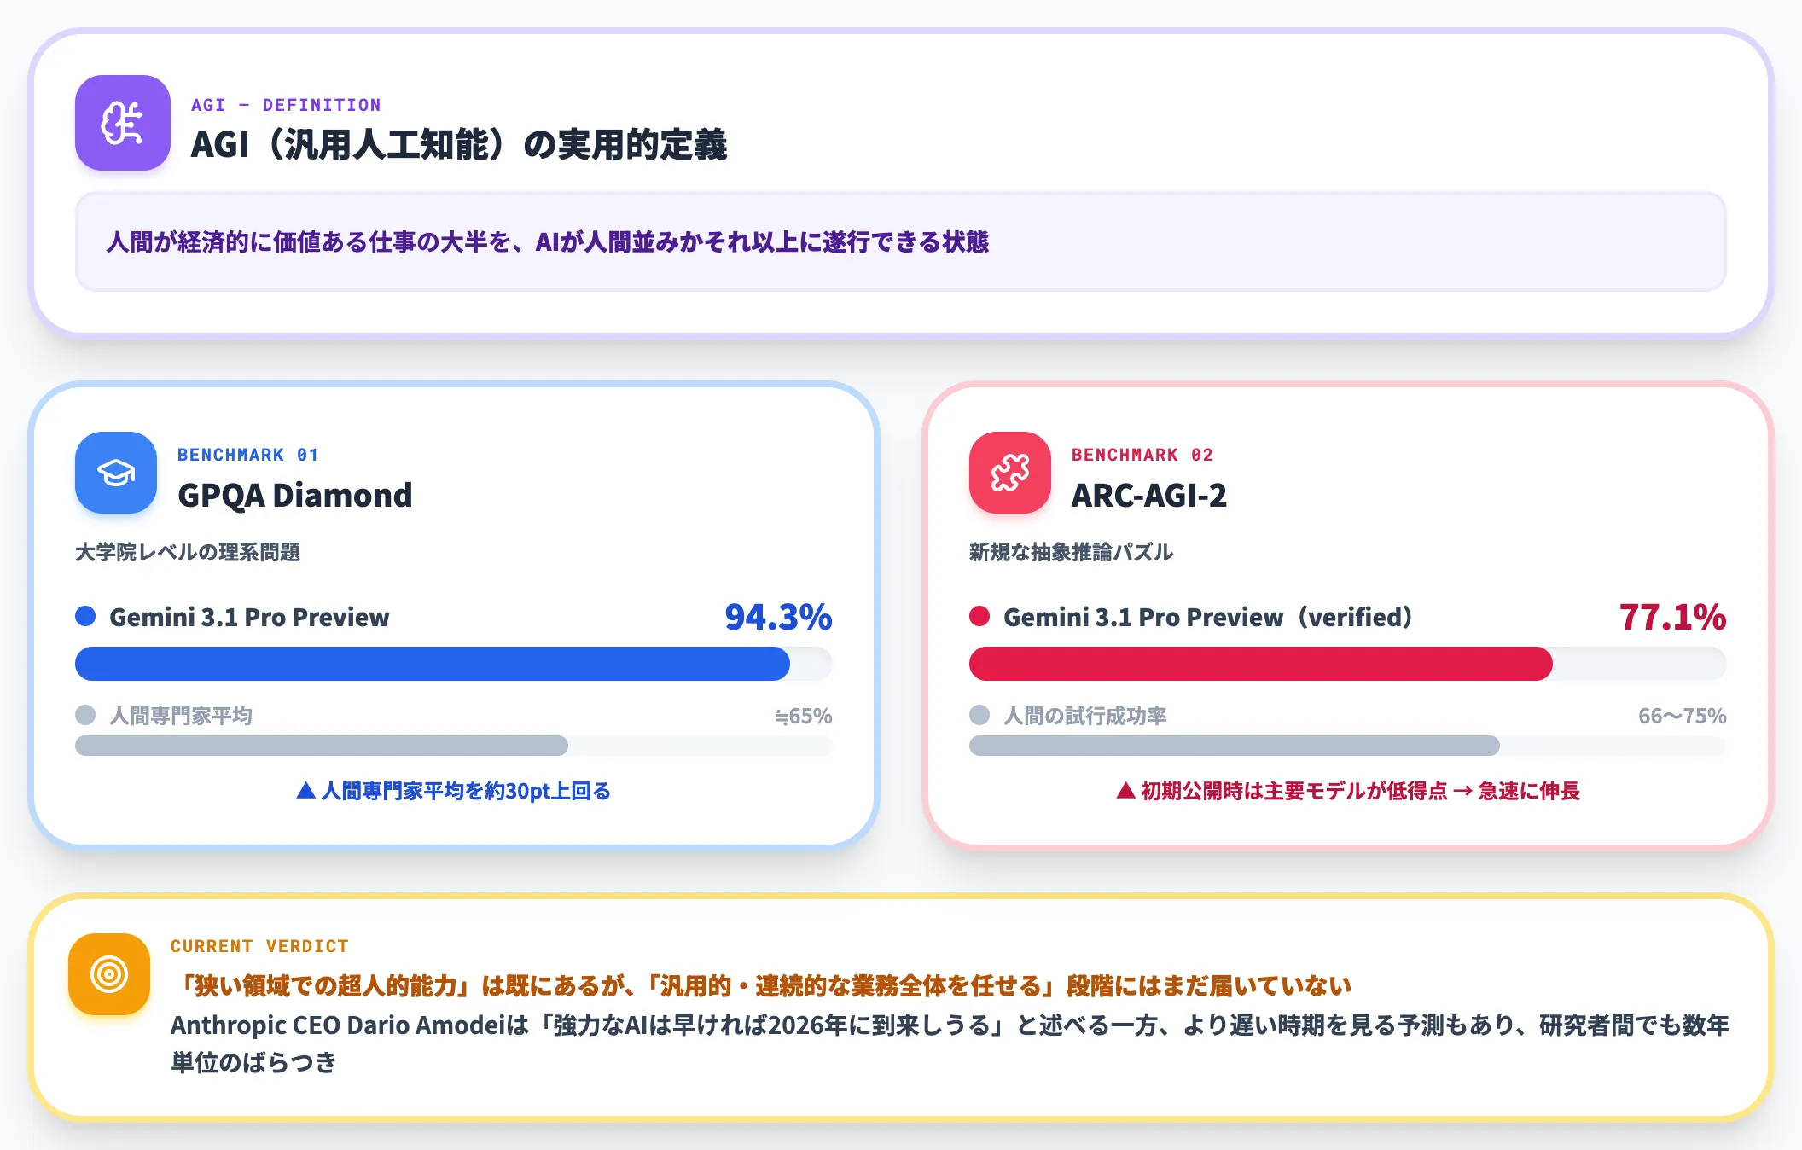The width and height of the screenshot is (1802, 1150).
Task: Click the definition box starting 人間が経済的に価値ある仕事
Action: (901, 242)
